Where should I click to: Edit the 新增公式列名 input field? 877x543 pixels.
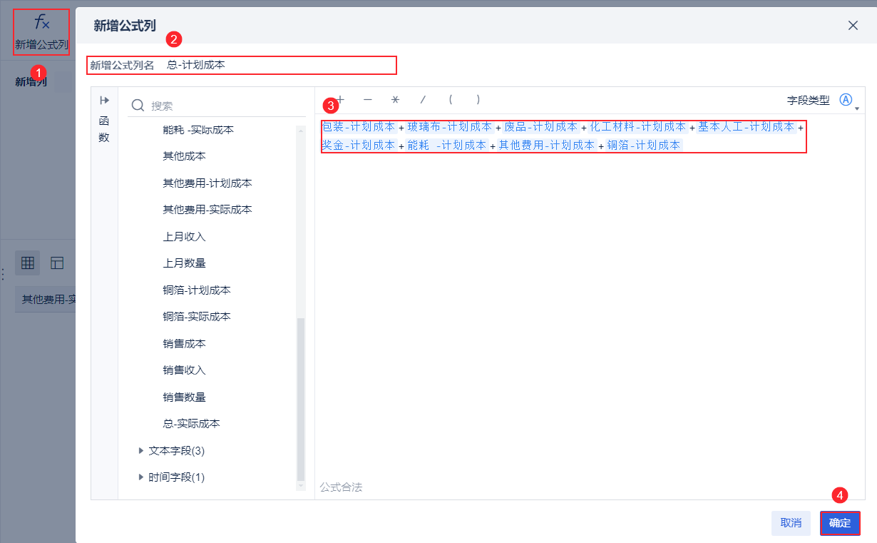tap(279, 65)
